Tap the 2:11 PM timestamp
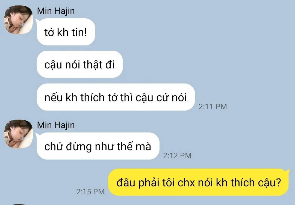 [x=213, y=106]
